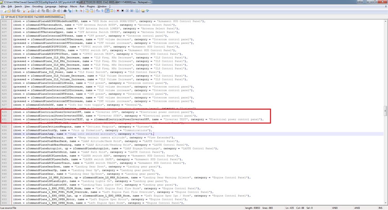Open Find with the binoculars icon

tap(65, 11)
